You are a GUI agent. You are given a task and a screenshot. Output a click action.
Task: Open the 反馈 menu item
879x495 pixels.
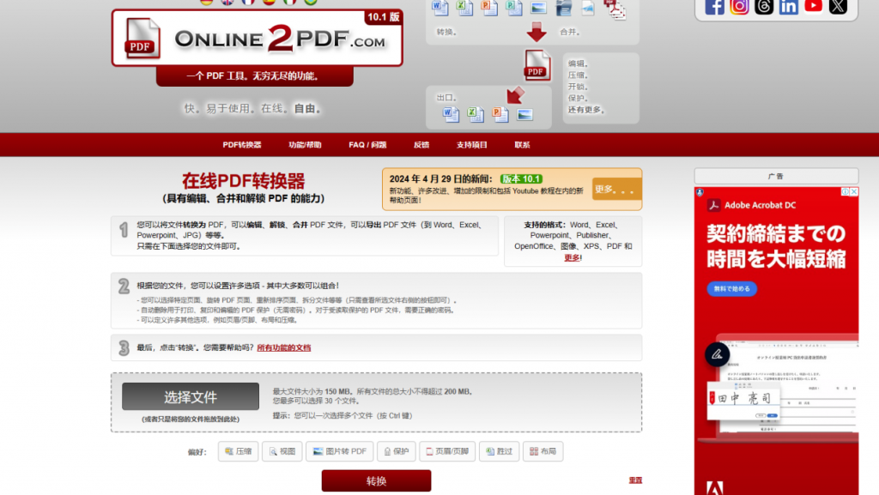(x=421, y=145)
